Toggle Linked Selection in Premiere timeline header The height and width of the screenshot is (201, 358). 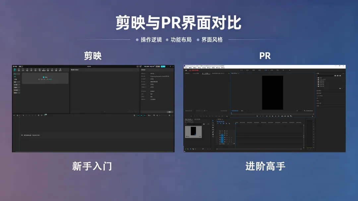pyautogui.click(x=223, y=124)
